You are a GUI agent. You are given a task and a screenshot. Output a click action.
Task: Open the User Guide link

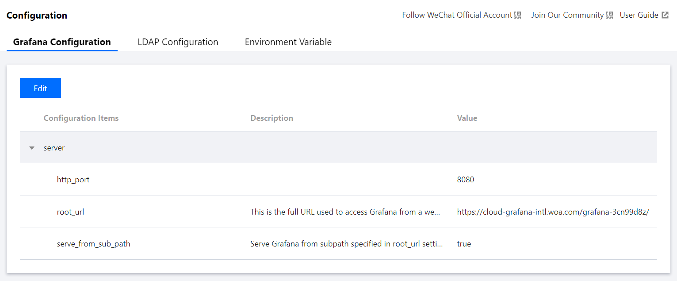pos(639,15)
